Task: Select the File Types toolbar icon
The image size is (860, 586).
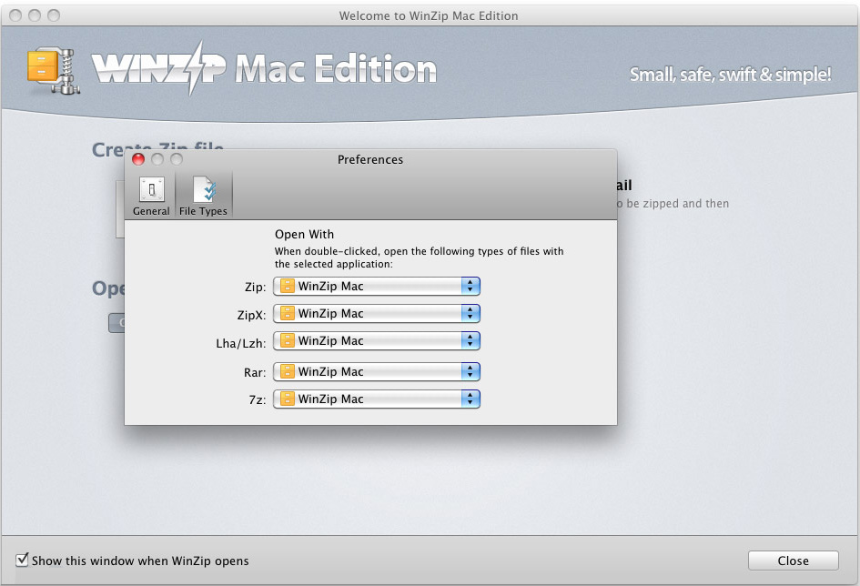Action: [x=204, y=196]
